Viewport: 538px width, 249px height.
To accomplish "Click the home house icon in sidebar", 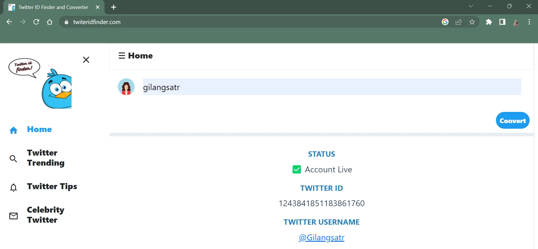I will point(13,130).
